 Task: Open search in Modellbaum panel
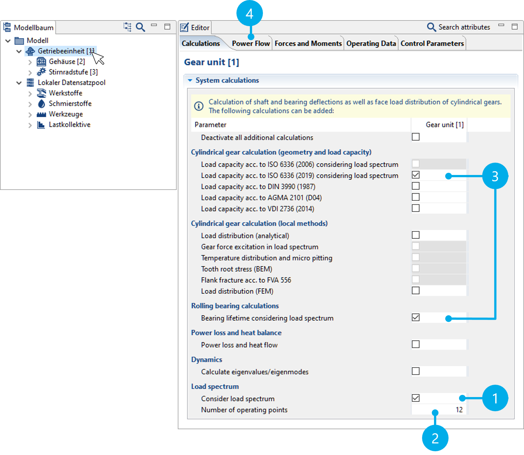[140, 27]
